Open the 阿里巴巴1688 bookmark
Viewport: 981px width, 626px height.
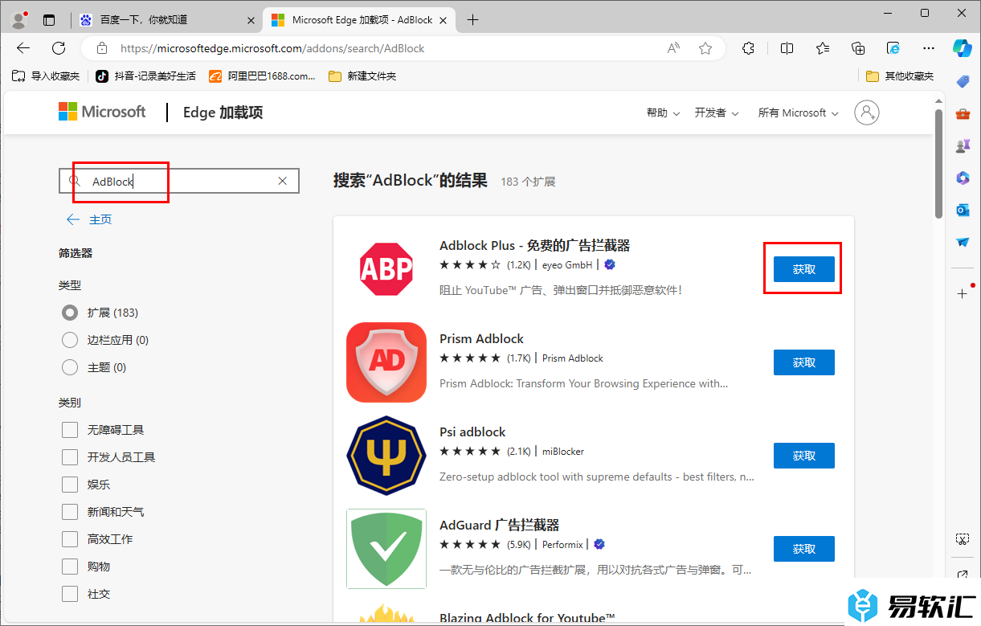(263, 76)
